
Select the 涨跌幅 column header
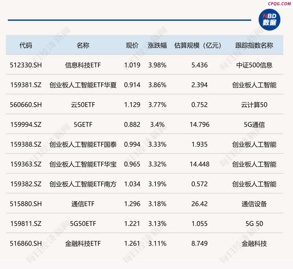click(157, 45)
